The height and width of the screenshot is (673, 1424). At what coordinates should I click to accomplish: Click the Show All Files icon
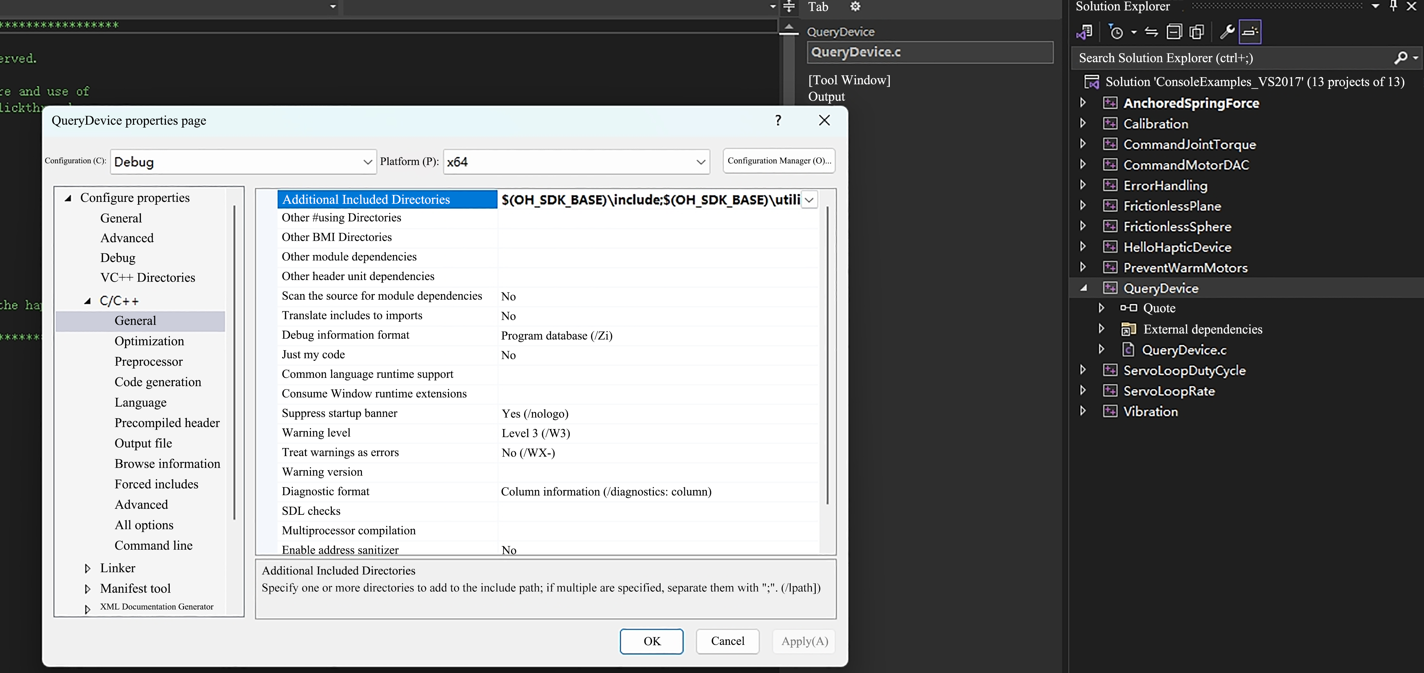coord(1197,32)
